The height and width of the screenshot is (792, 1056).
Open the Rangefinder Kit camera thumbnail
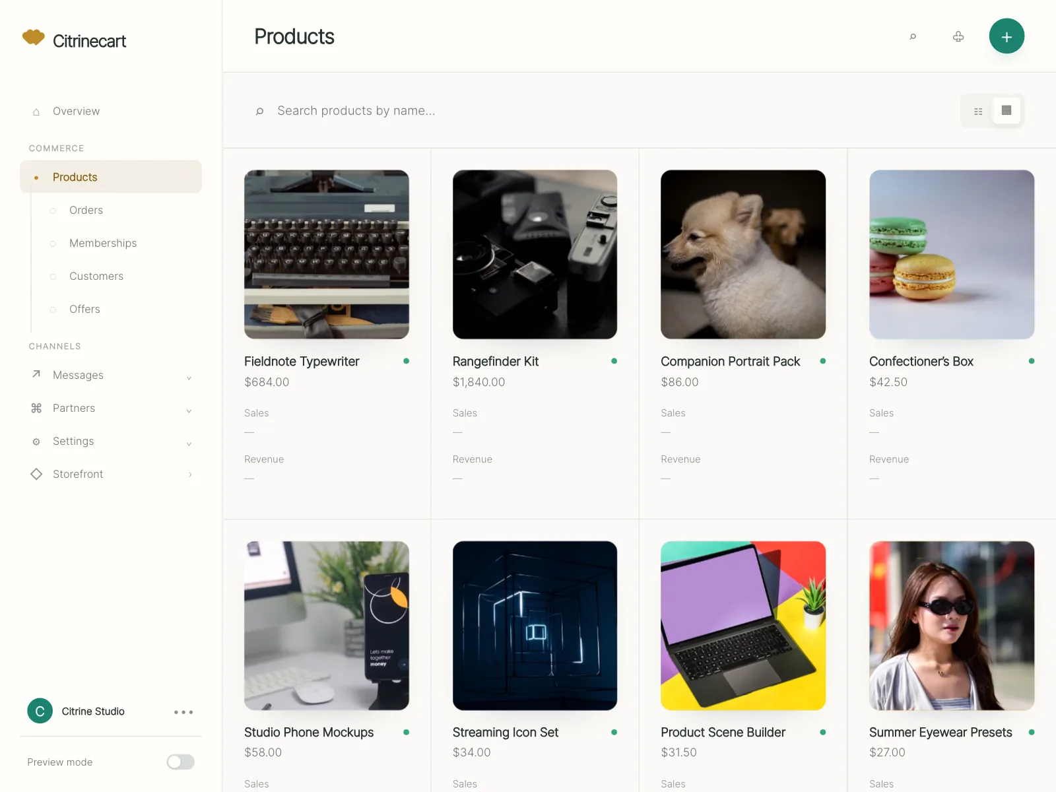click(535, 255)
